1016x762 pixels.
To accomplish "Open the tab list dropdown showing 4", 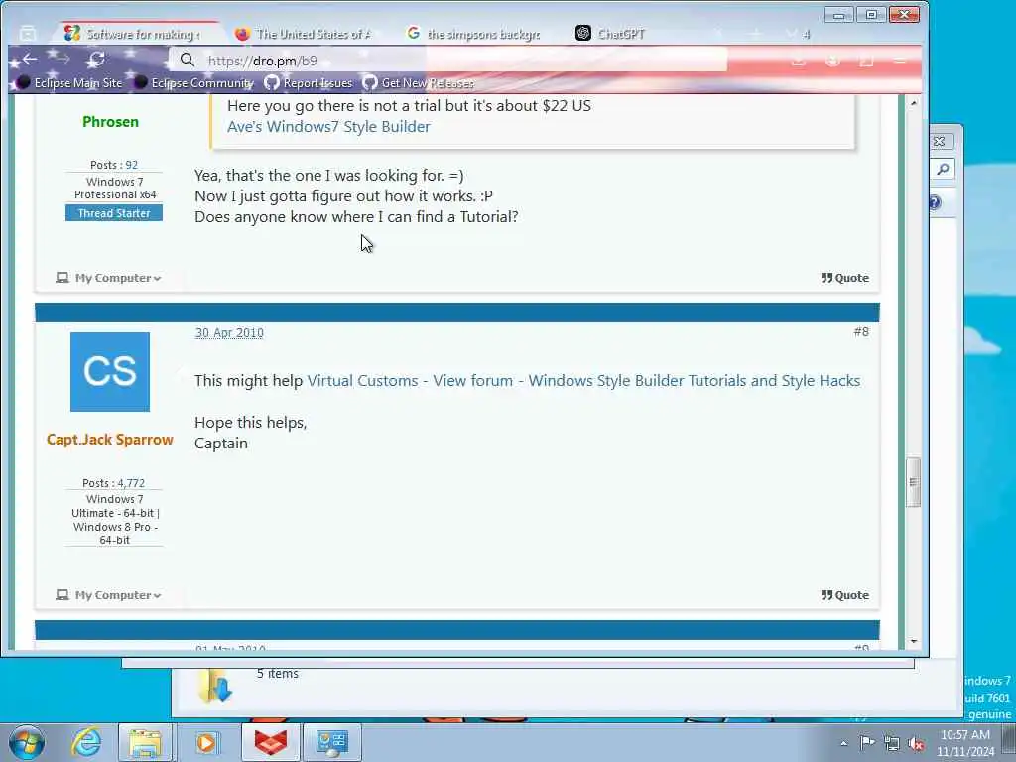I will (798, 34).
